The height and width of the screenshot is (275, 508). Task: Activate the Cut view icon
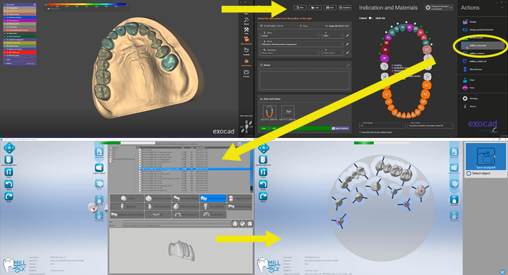pyautogui.click(x=246, y=73)
